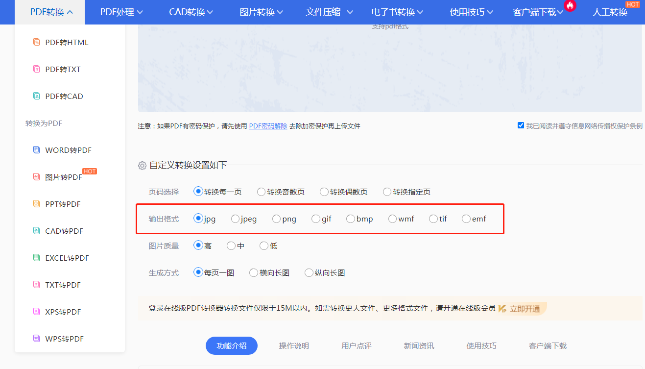645x369 pixels.
Task: Click the TXT转PDF file icon
Action: 36,285
